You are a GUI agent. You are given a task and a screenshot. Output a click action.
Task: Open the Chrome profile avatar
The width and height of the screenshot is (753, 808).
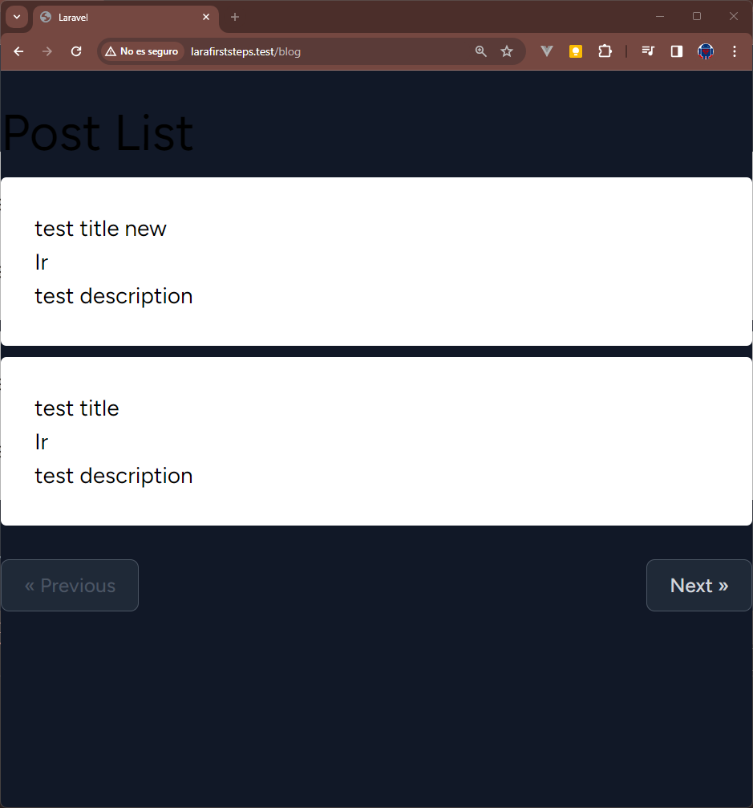pyautogui.click(x=706, y=51)
